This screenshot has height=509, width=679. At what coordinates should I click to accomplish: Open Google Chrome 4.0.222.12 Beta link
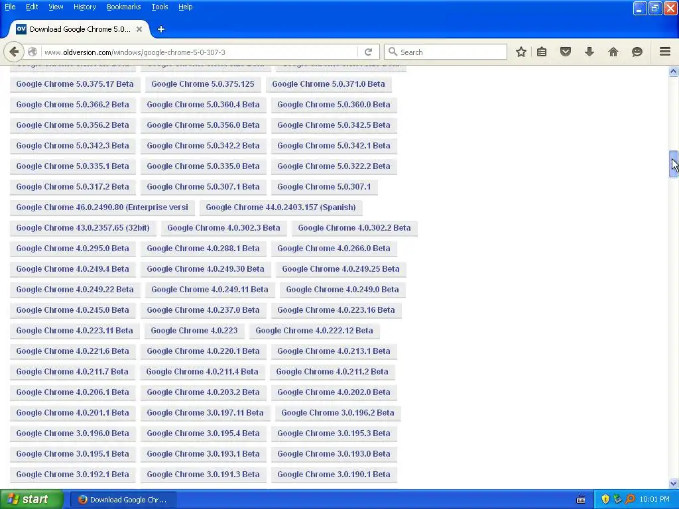tap(314, 331)
